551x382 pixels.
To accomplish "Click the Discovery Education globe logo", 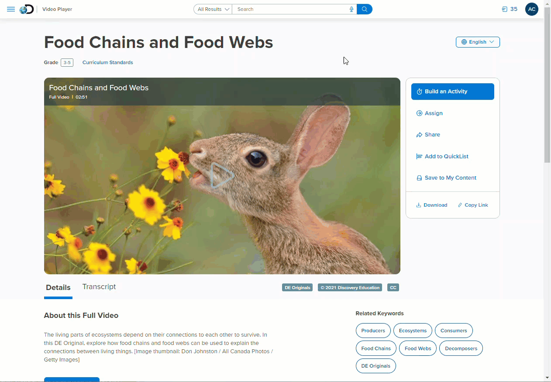I will click(27, 9).
